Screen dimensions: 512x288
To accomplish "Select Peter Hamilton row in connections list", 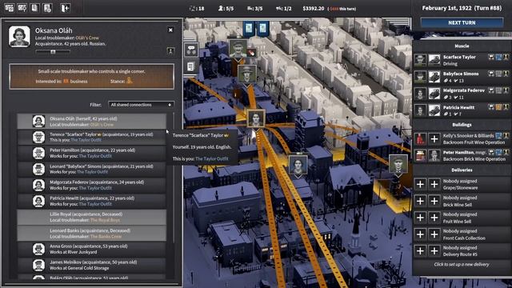I will (92, 153).
